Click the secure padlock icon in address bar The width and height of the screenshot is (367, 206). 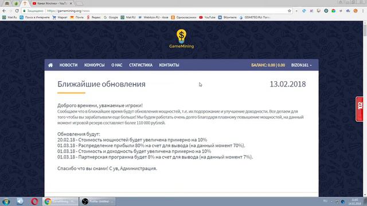pos(24,11)
